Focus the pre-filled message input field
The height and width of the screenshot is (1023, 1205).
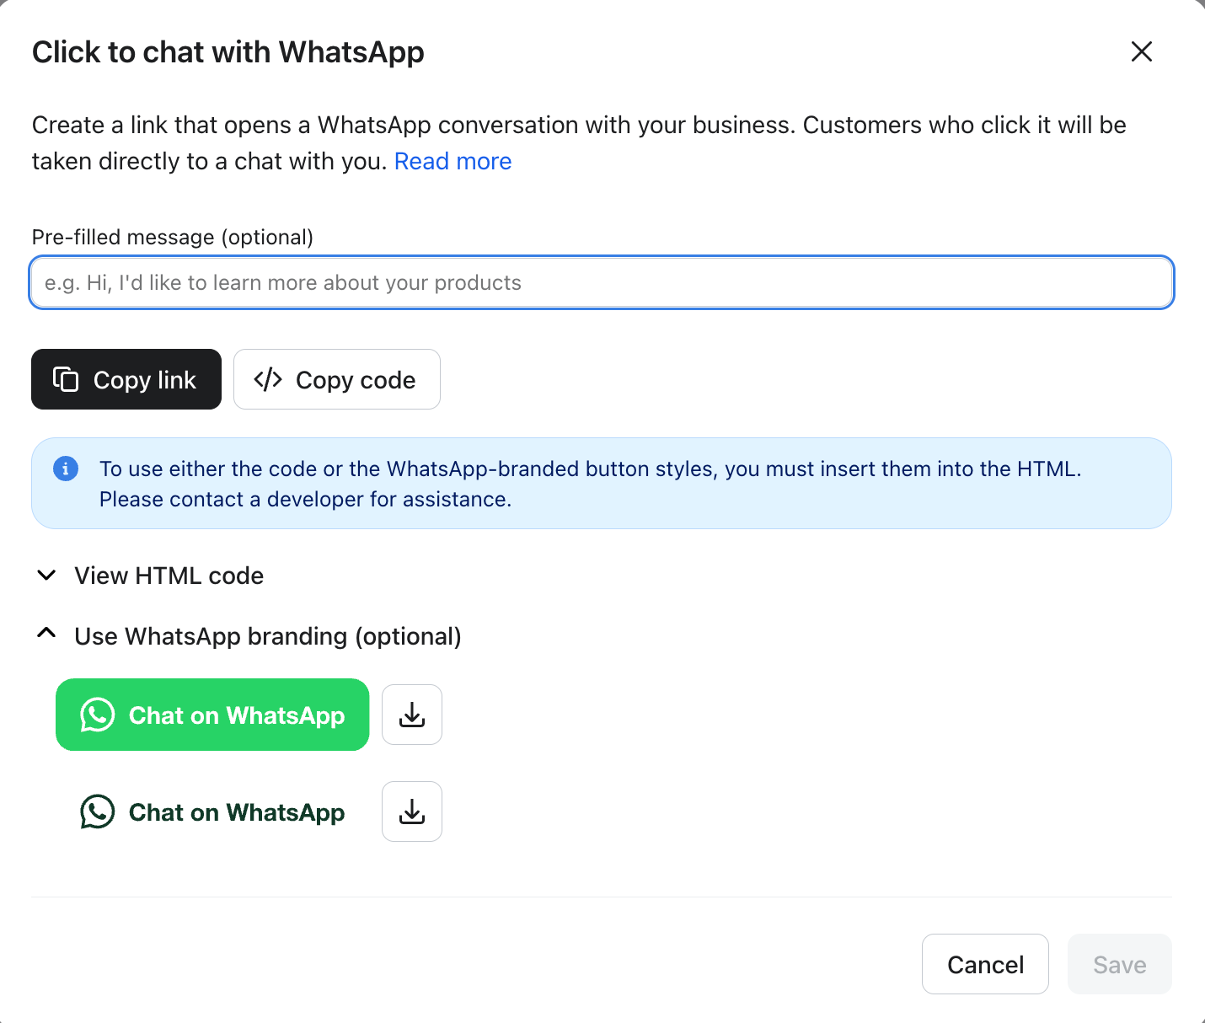[601, 282]
